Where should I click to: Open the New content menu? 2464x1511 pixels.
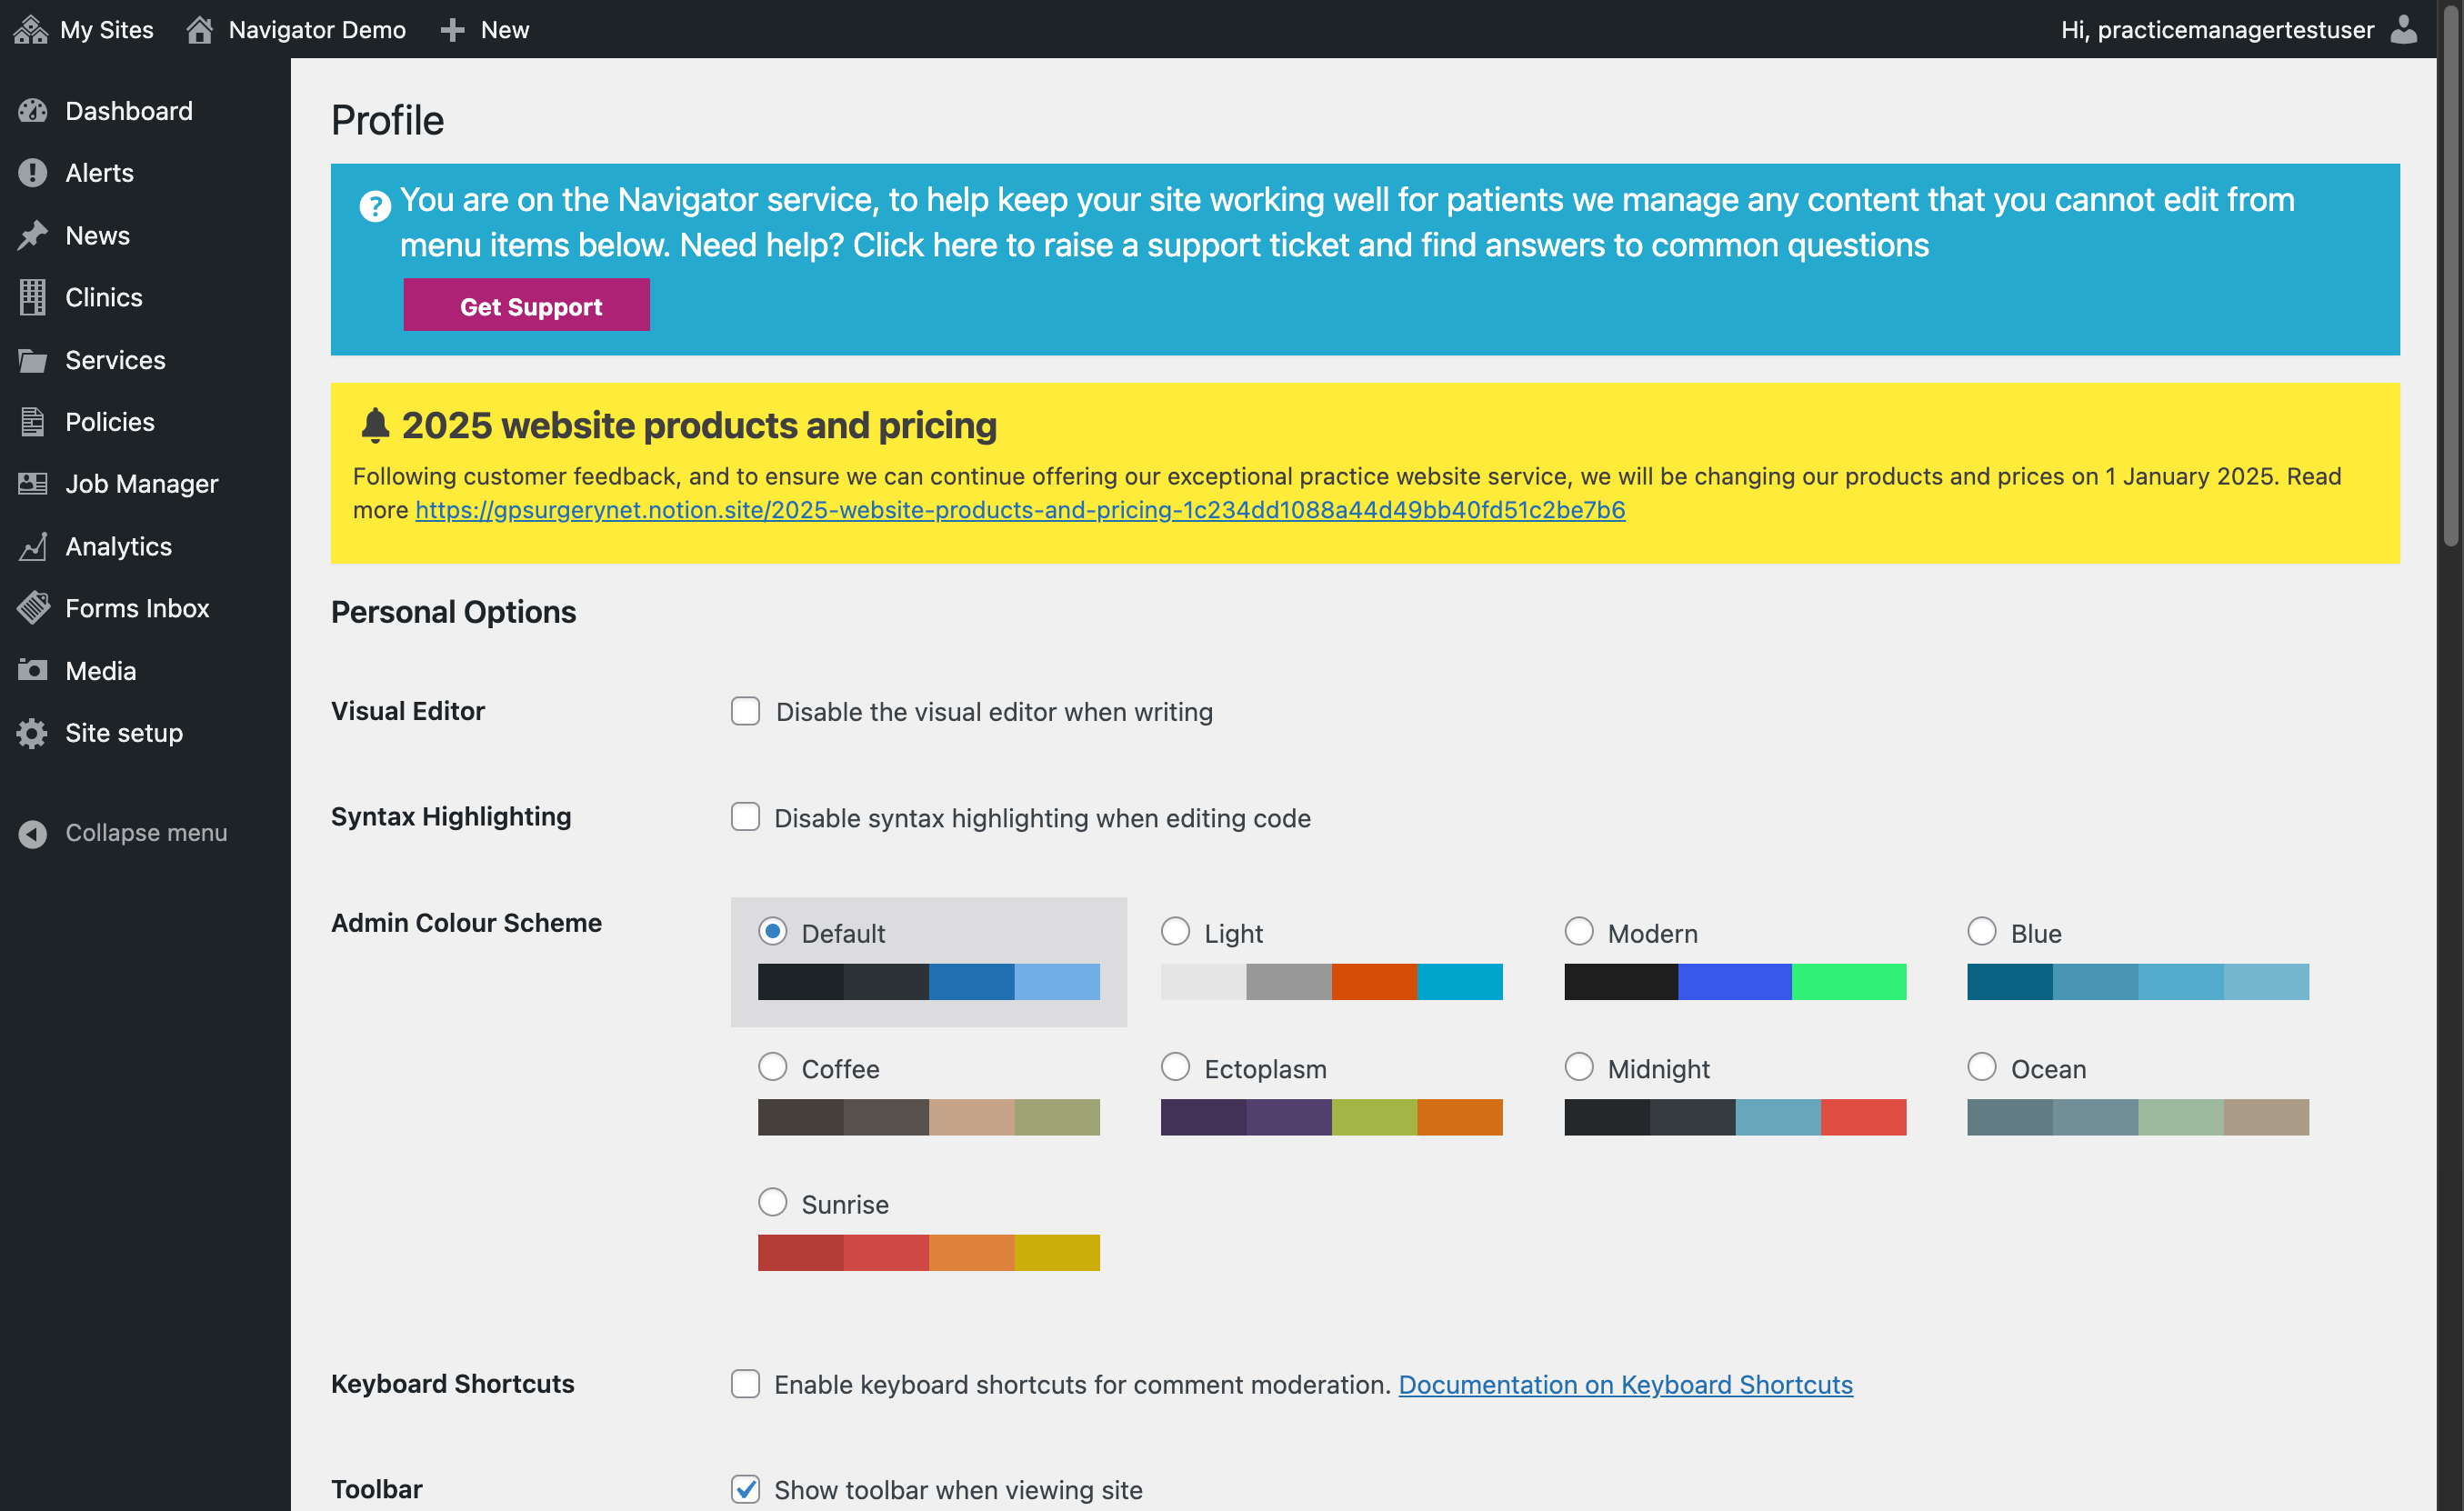pos(485,29)
